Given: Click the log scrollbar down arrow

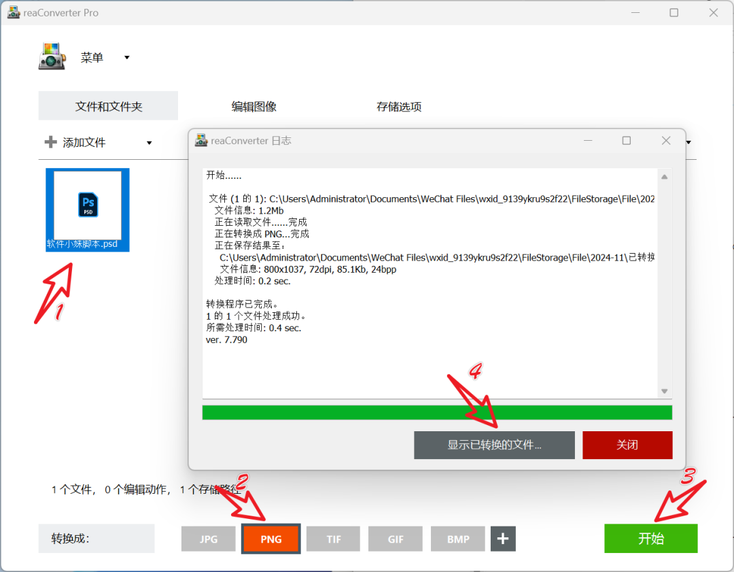Looking at the screenshot, I should coord(664,390).
